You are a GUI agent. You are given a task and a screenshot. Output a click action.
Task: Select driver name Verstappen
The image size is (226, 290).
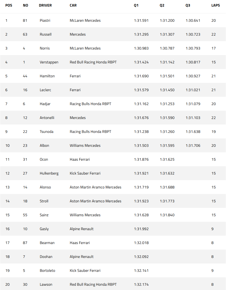click(x=49, y=62)
